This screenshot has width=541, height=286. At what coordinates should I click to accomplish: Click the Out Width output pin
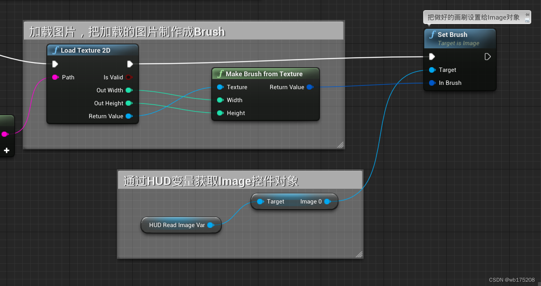(x=129, y=90)
